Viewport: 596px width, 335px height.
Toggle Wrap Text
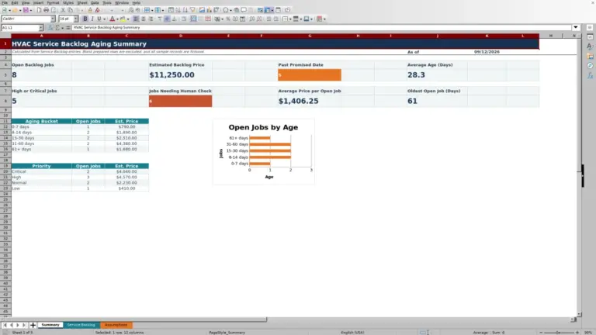pyautogui.click(x=184, y=19)
